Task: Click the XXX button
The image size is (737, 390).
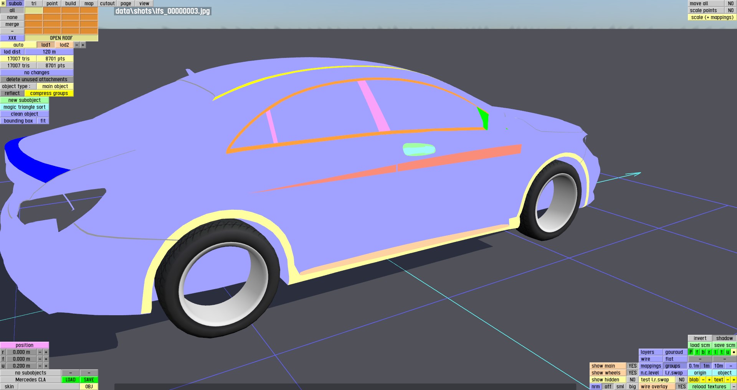Action: coord(12,38)
